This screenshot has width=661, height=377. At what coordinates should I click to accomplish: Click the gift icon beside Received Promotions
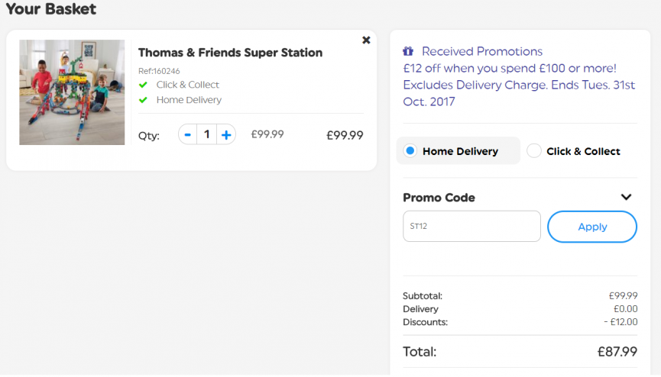(408, 51)
